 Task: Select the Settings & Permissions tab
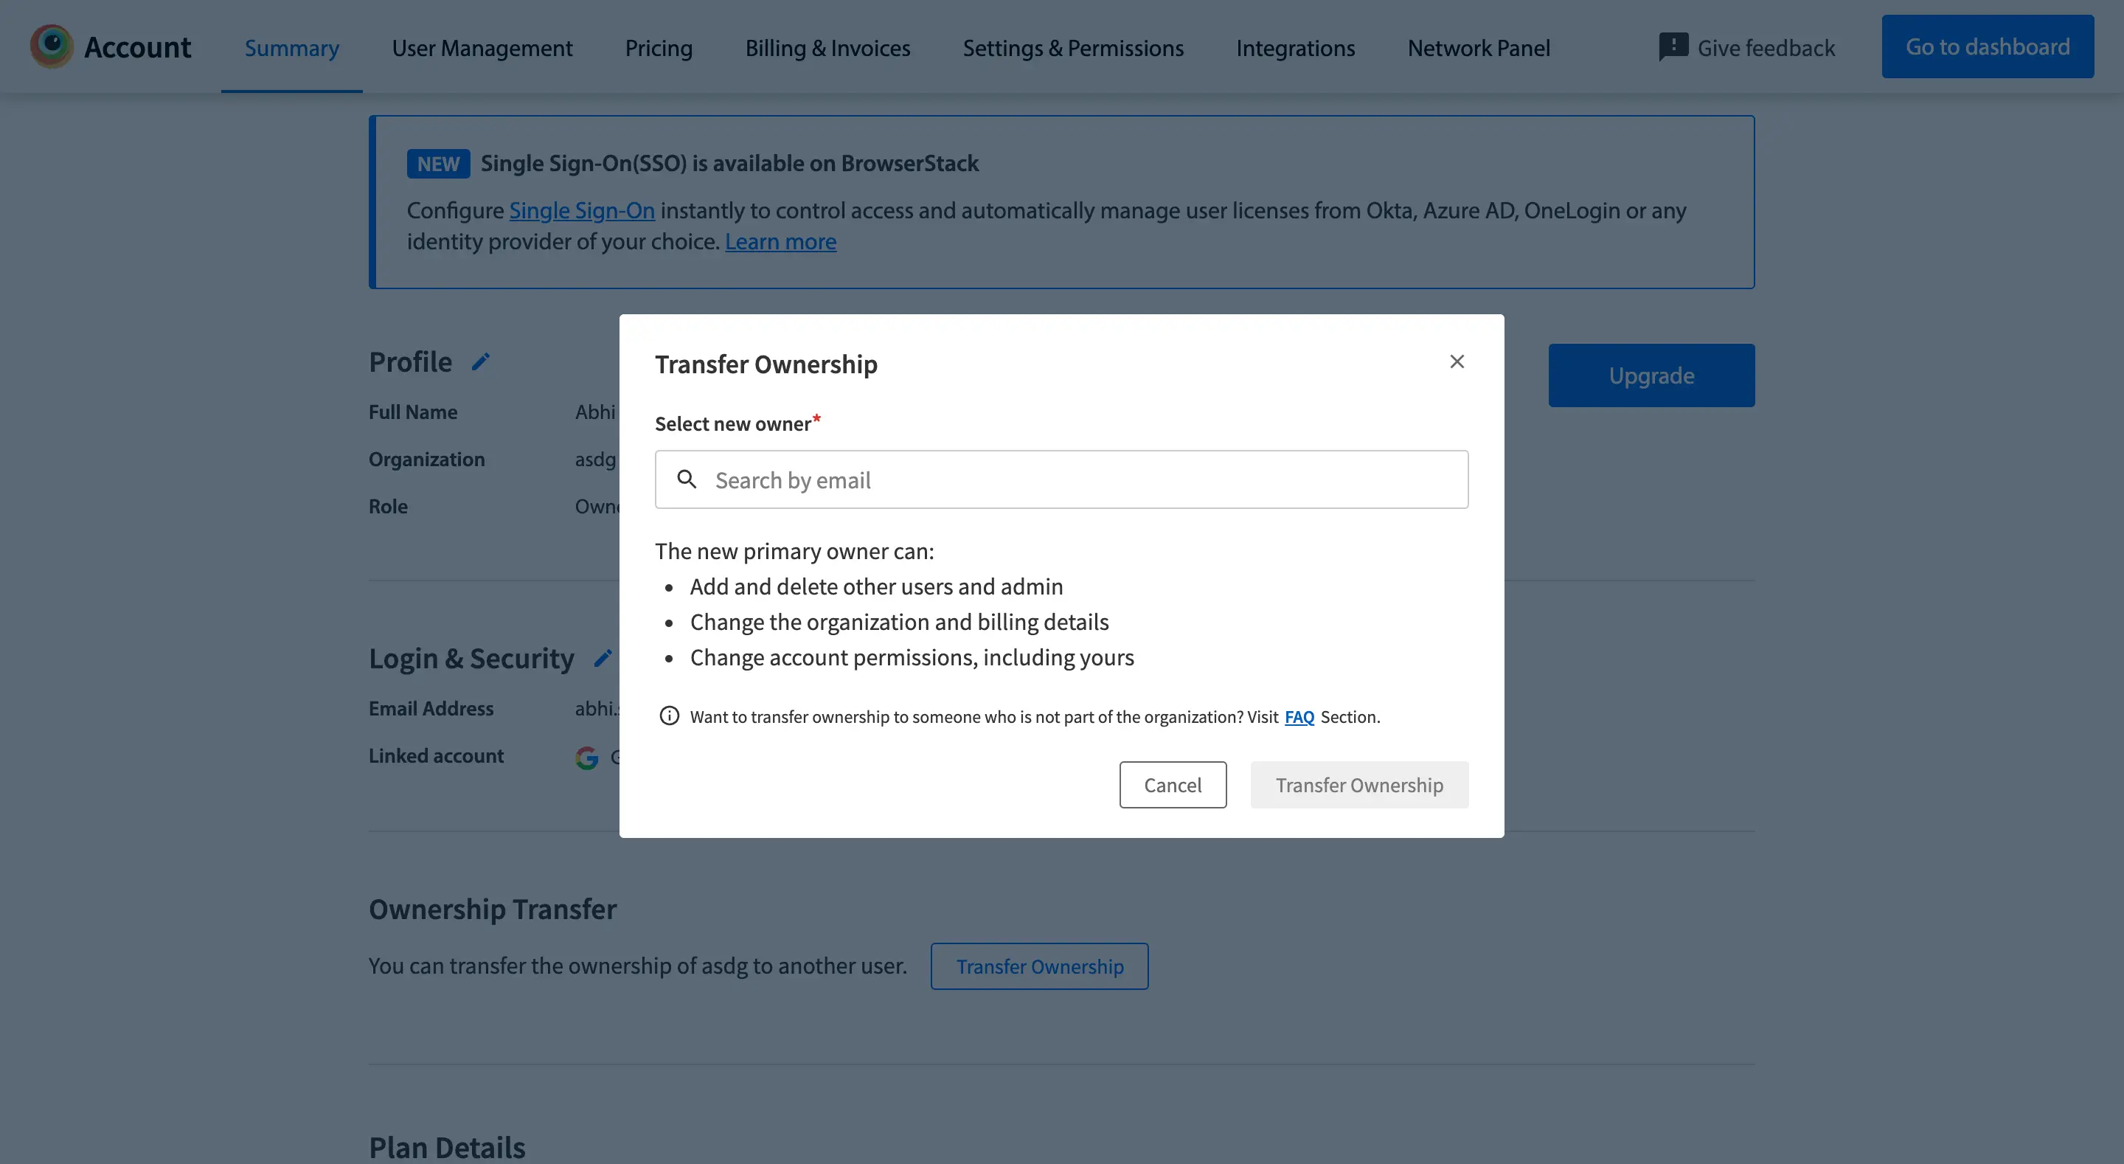click(1072, 48)
